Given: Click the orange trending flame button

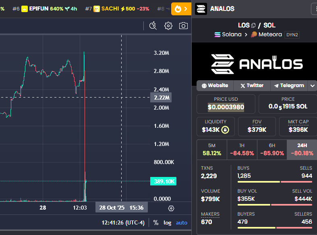Looking at the screenshot, I should pyautogui.click(x=181, y=9).
